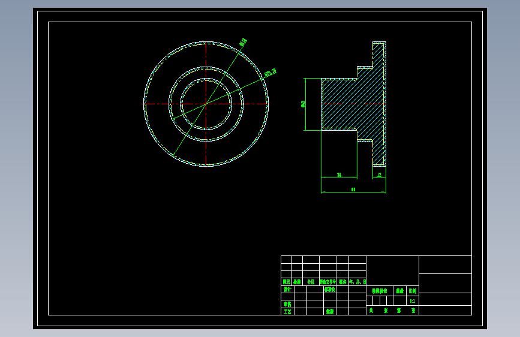The width and height of the screenshot is (520, 337).
Task: Select the 阶段标记 label
Action: click(x=380, y=291)
